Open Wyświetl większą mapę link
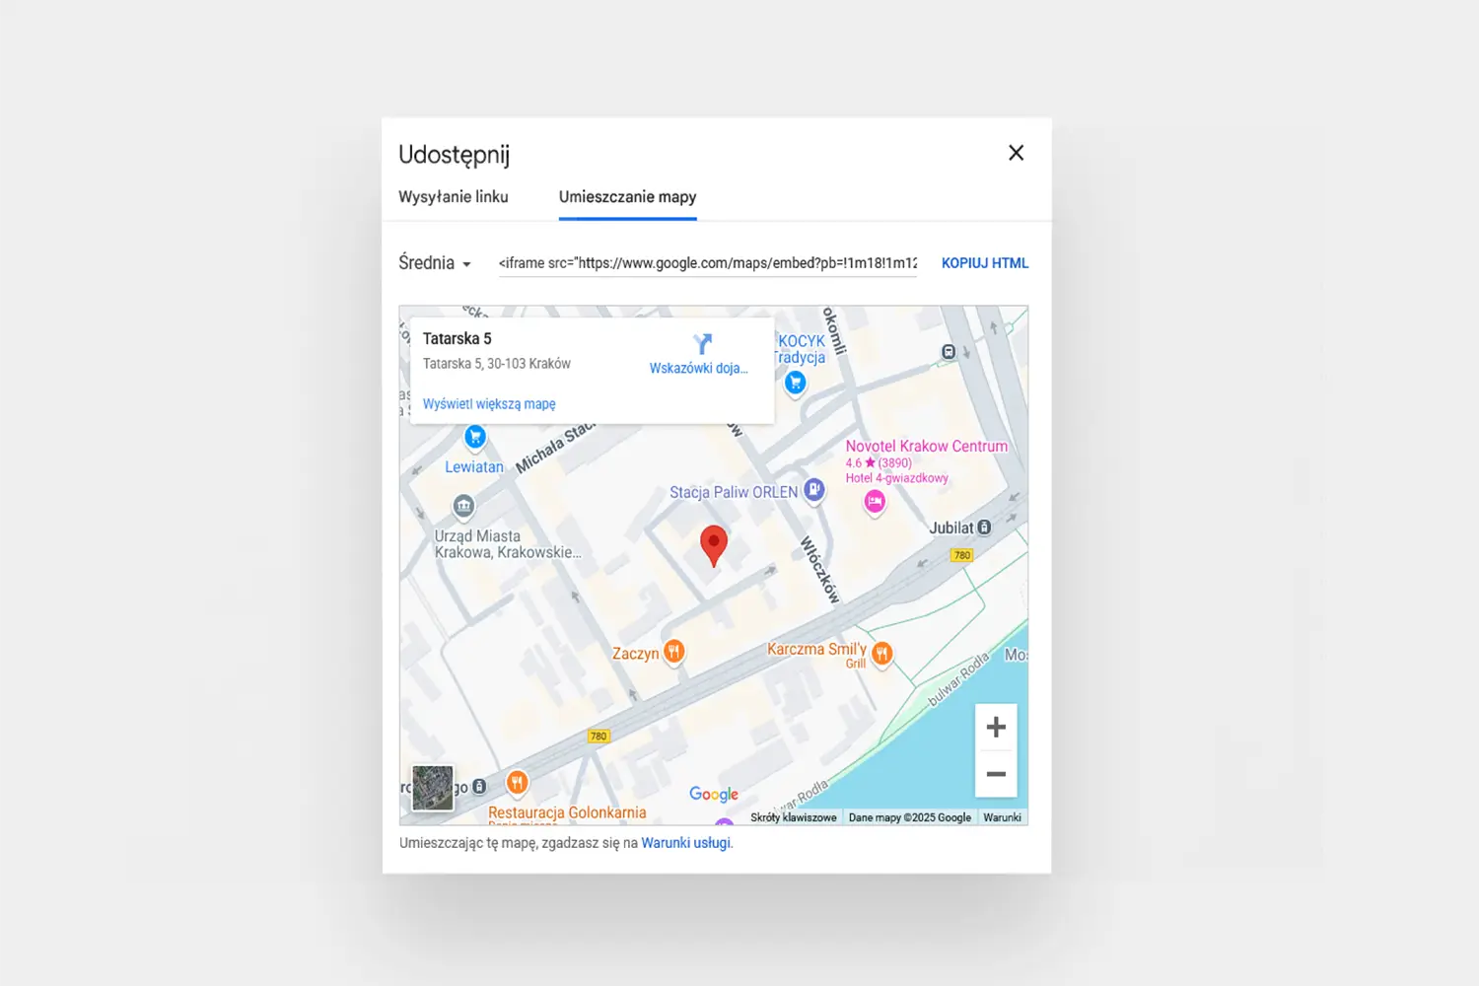The height and width of the screenshot is (986, 1479). (489, 404)
